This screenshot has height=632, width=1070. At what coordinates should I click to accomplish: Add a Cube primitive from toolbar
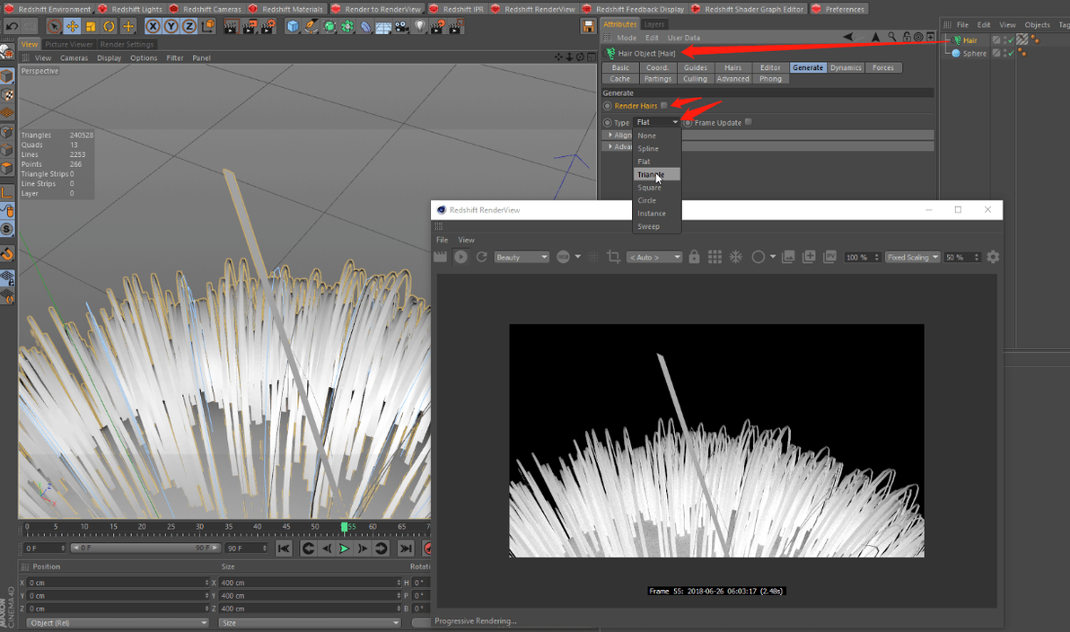click(293, 26)
